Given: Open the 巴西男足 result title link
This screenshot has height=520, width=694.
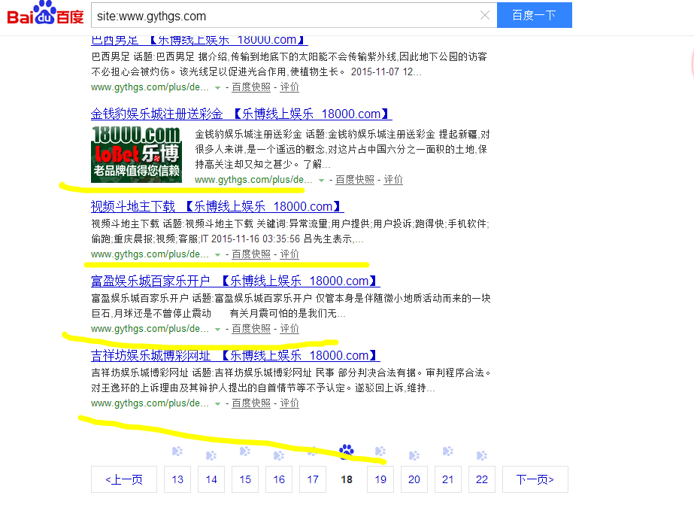Looking at the screenshot, I should tap(199, 40).
